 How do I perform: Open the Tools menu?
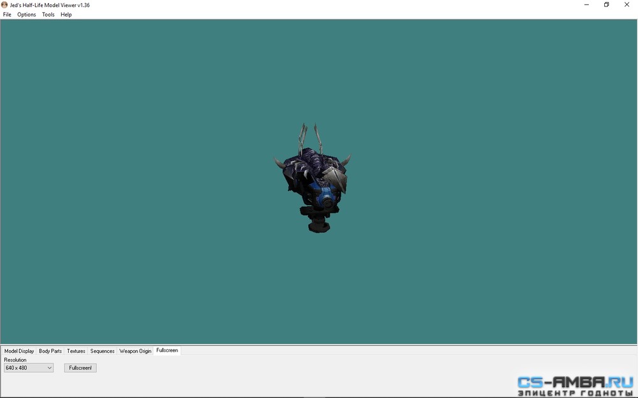48,15
